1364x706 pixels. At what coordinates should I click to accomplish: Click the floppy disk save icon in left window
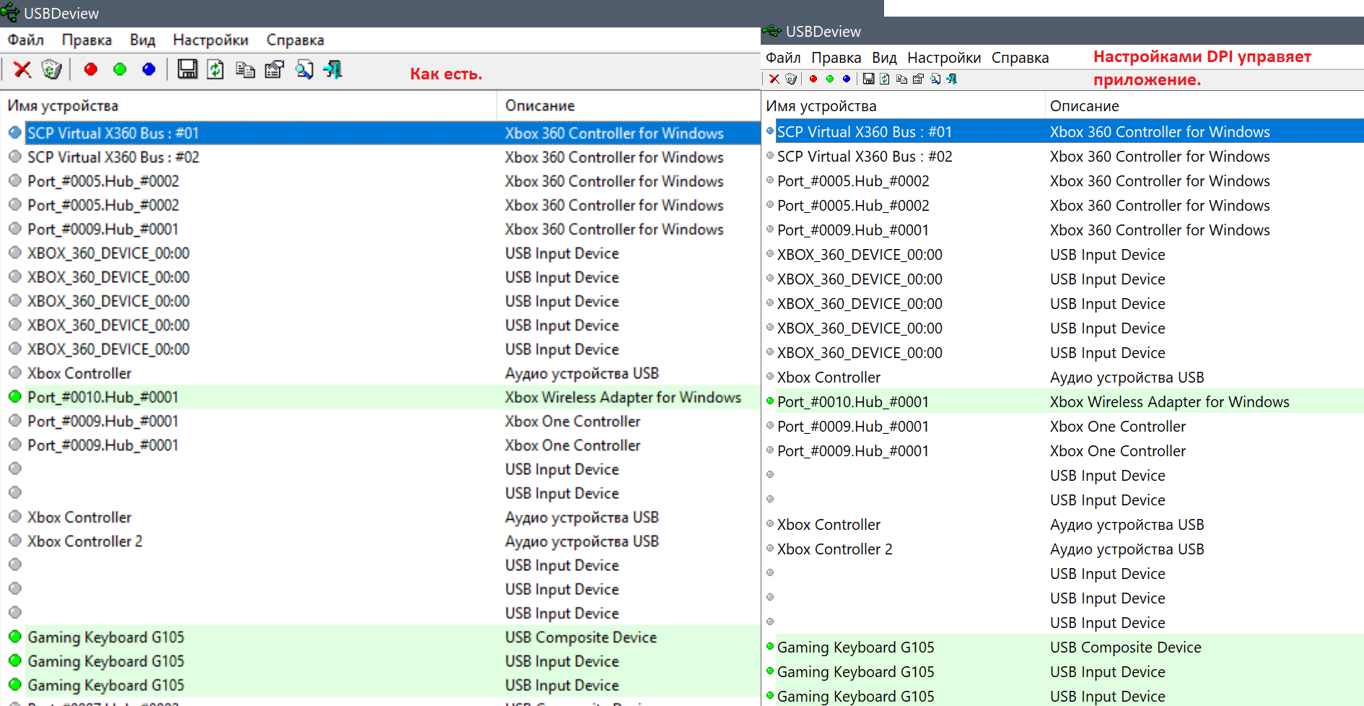click(188, 69)
